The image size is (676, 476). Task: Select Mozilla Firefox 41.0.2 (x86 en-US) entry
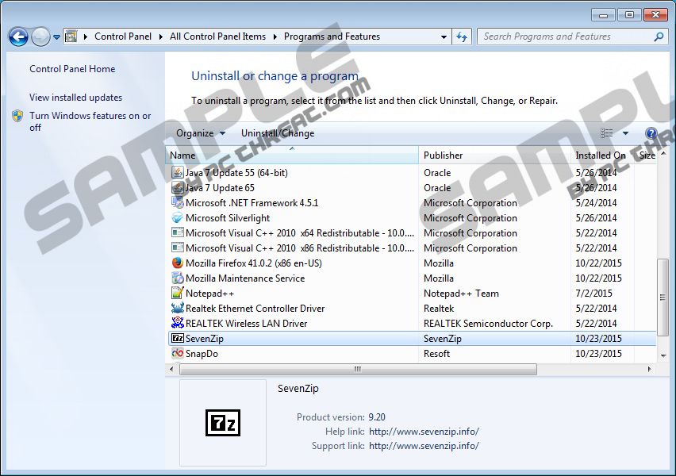254,263
